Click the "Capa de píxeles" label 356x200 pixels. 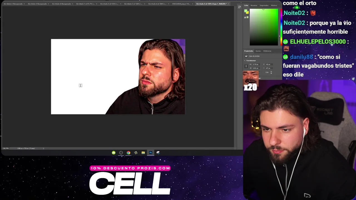[x=254, y=56]
